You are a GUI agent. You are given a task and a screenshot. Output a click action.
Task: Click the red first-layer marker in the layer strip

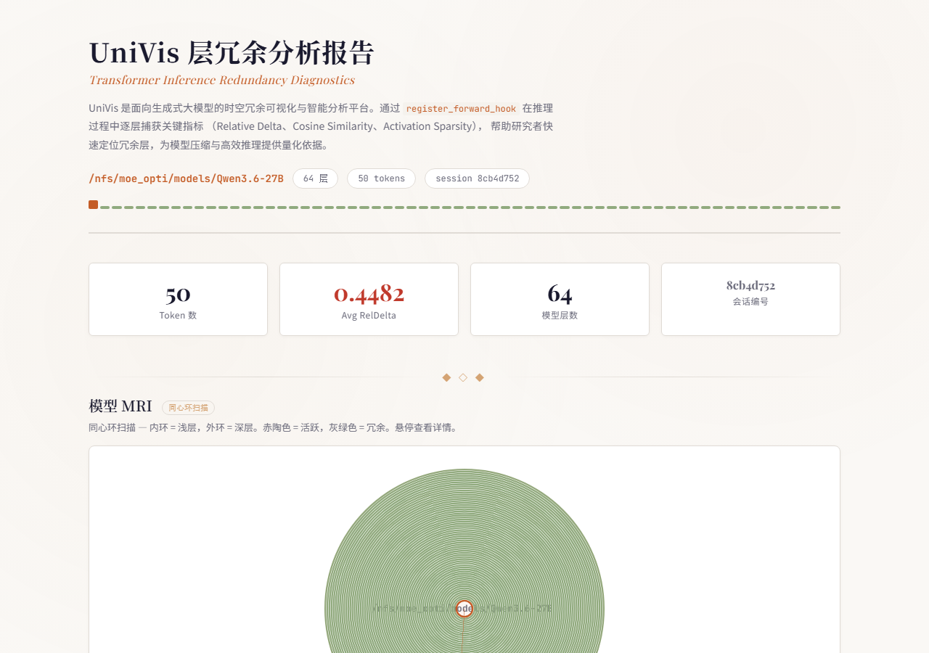point(93,205)
